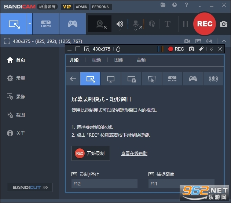Expand the speaker settings arrow
This screenshot has height=203, width=231.
[120, 30]
